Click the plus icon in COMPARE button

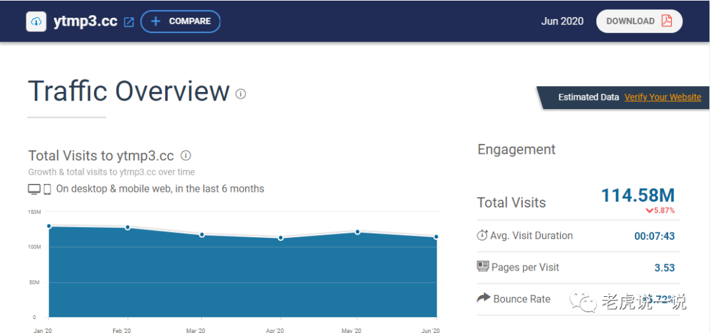coord(155,21)
